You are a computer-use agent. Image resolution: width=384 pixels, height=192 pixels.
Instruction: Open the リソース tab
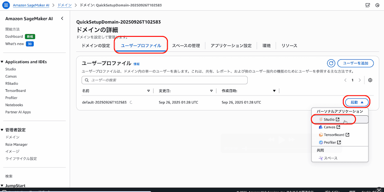(289, 46)
